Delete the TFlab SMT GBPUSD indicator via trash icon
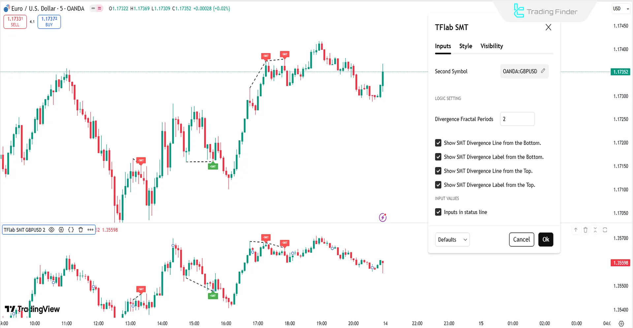 coord(81,230)
